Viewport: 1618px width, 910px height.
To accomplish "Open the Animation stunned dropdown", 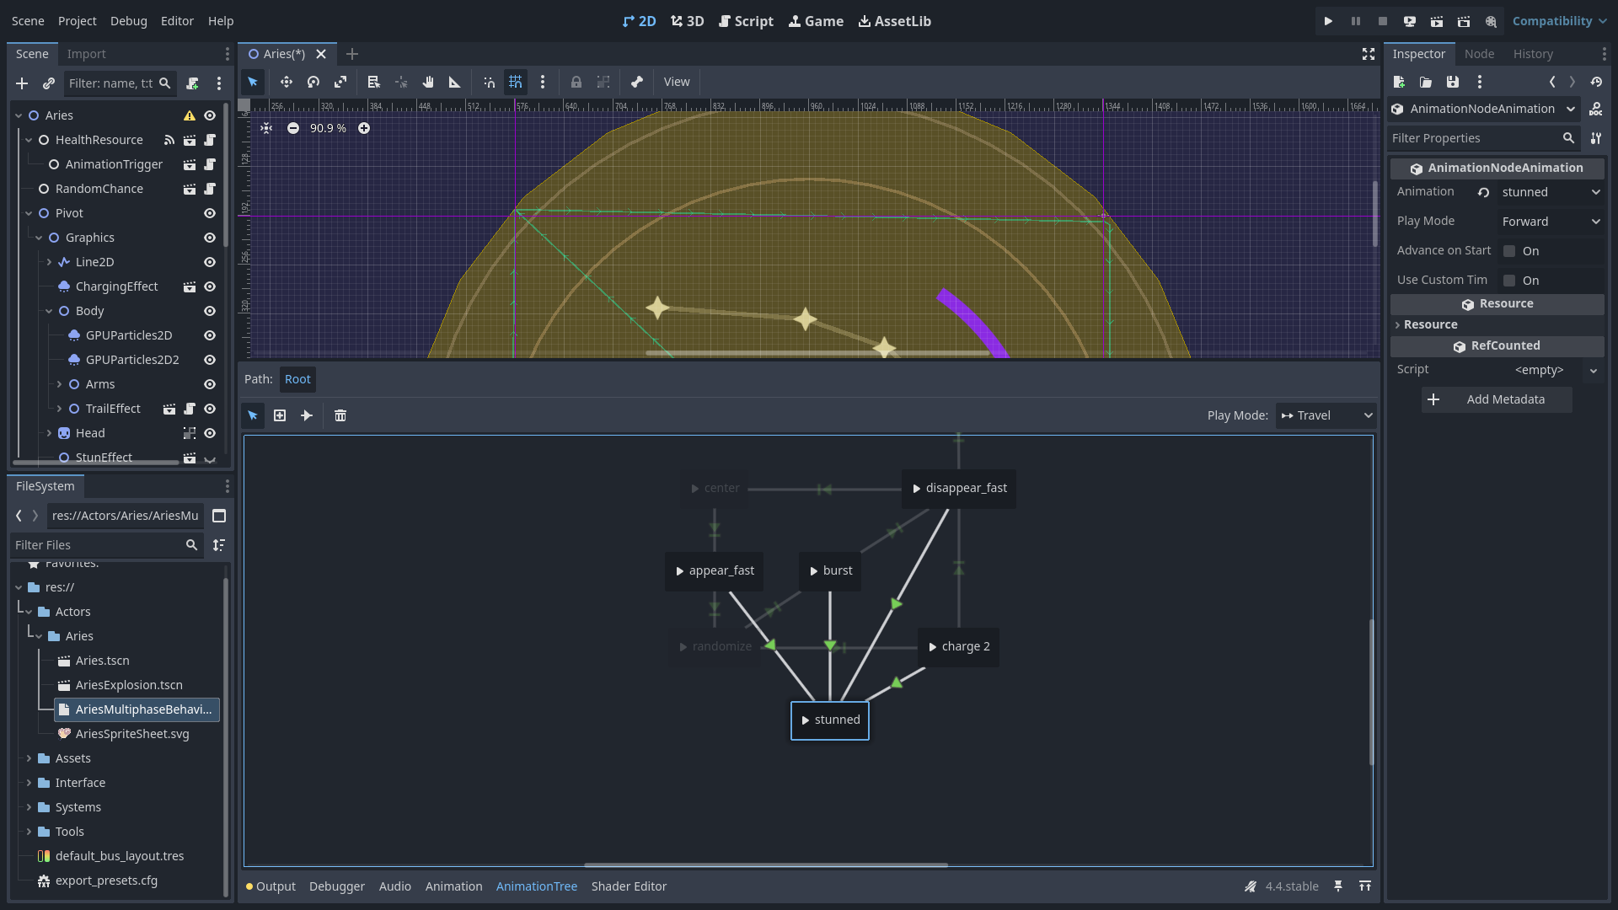I will click(1551, 192).
